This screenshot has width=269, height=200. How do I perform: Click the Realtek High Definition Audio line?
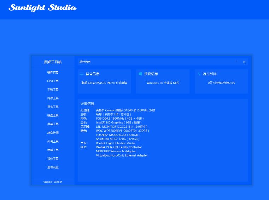click(x=116, y=143)
